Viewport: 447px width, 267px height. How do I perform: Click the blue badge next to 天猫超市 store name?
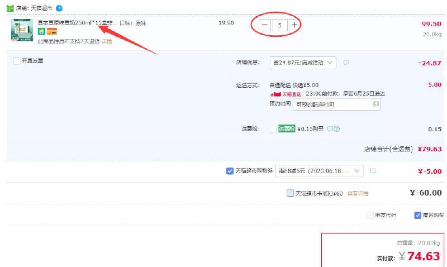[x=59, y=8]
